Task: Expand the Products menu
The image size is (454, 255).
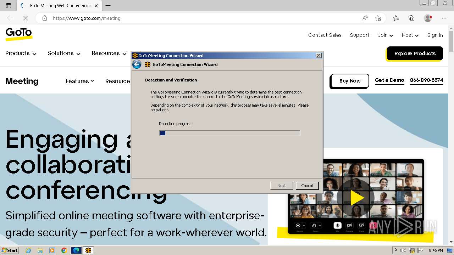Action: pos(21,53)
